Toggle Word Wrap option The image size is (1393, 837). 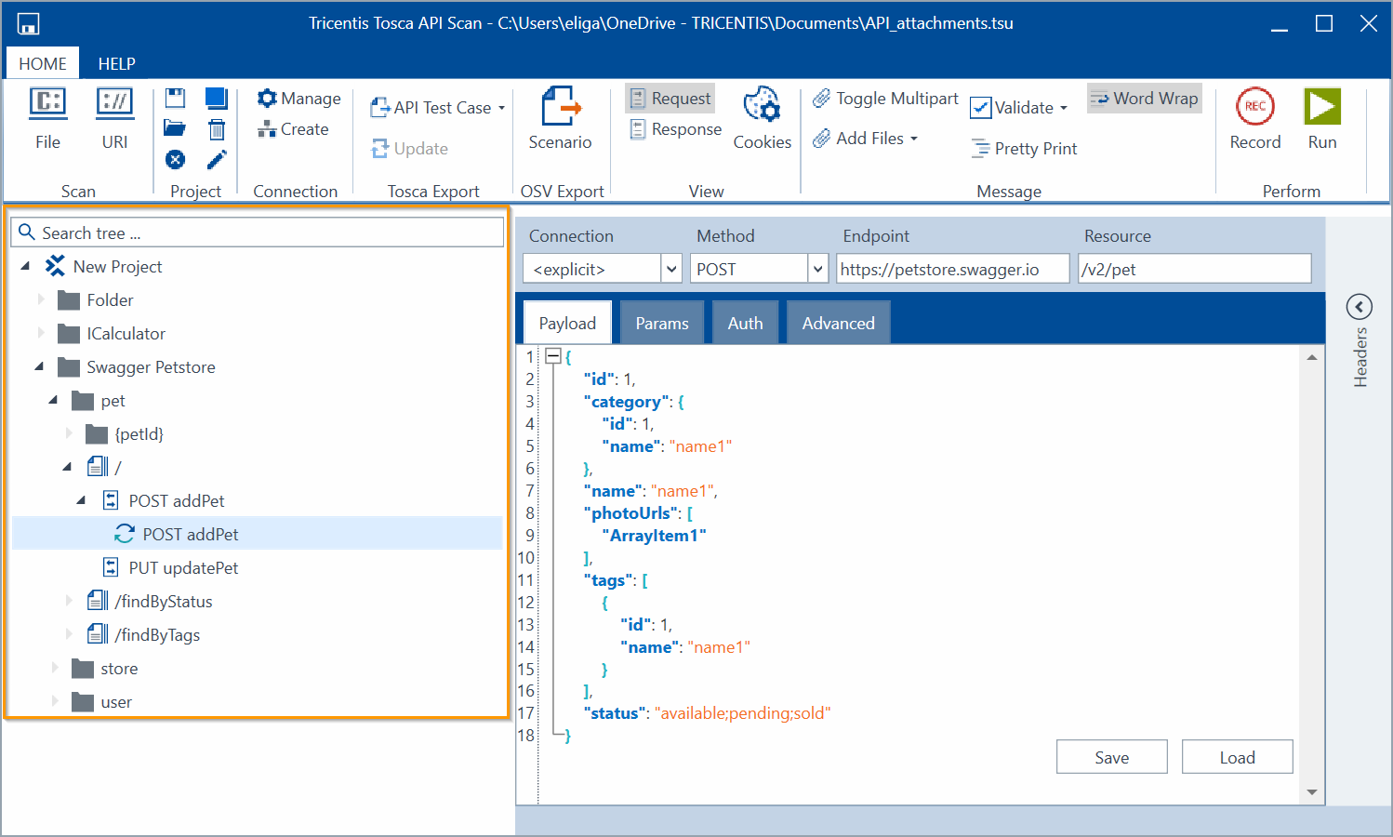point(1144,99)
